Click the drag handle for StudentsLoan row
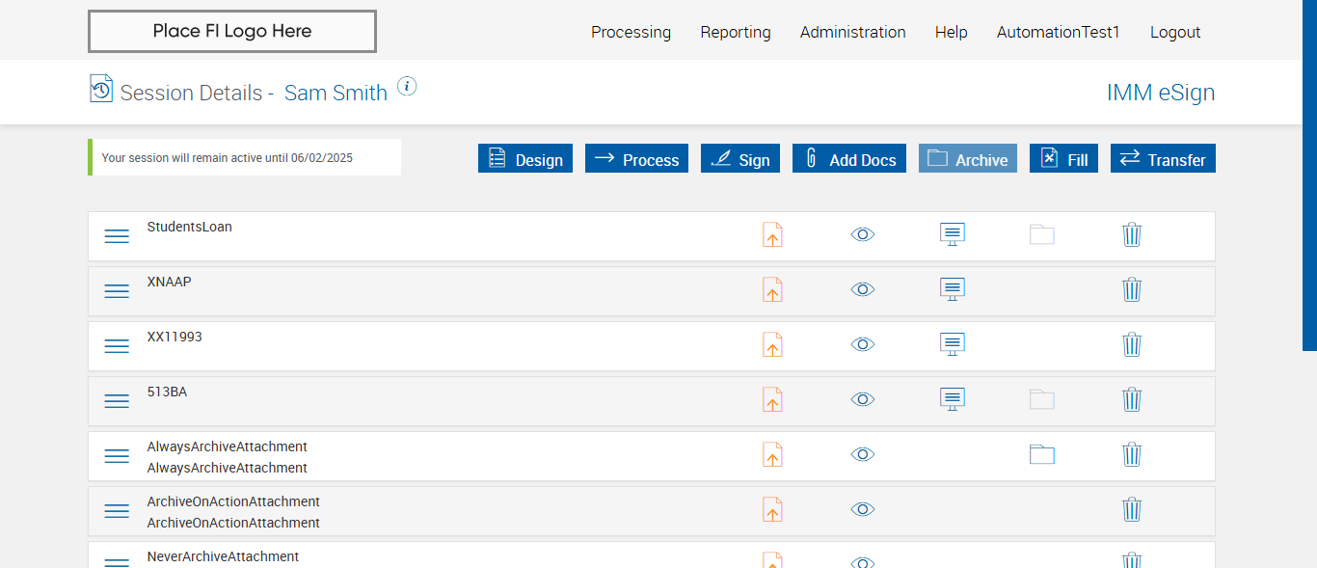Image resolution: width=1317 pixels, height=568 pixels. (x=117, y=236)
